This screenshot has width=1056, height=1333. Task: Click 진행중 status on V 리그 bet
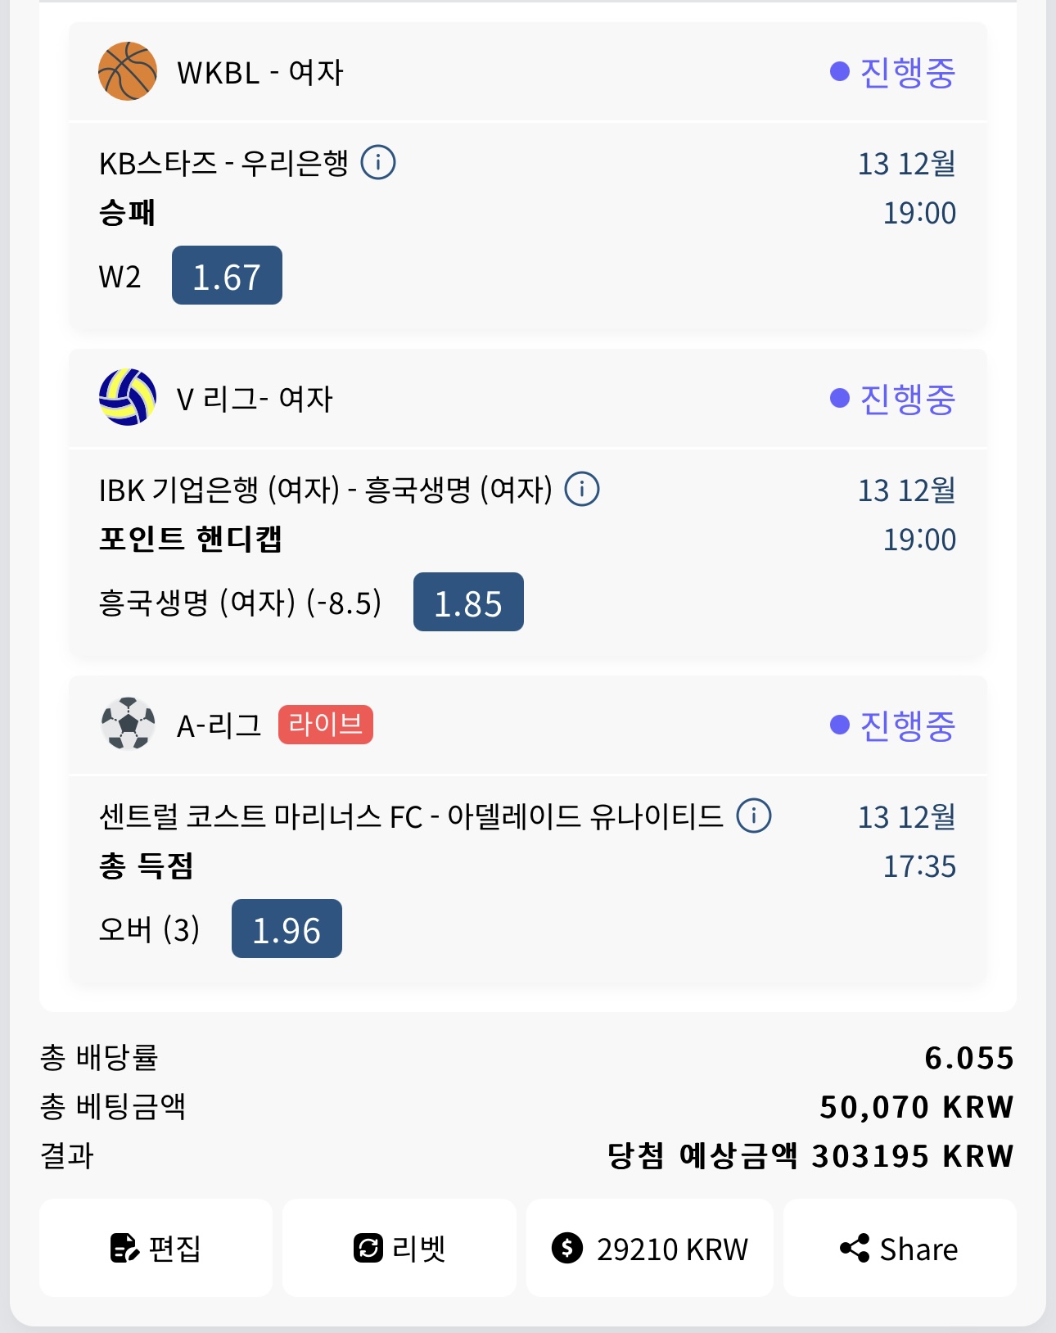(893, 399)
